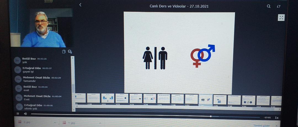Click the chat message 'yok'
298x127 pixels.
(x=25, y=62)
